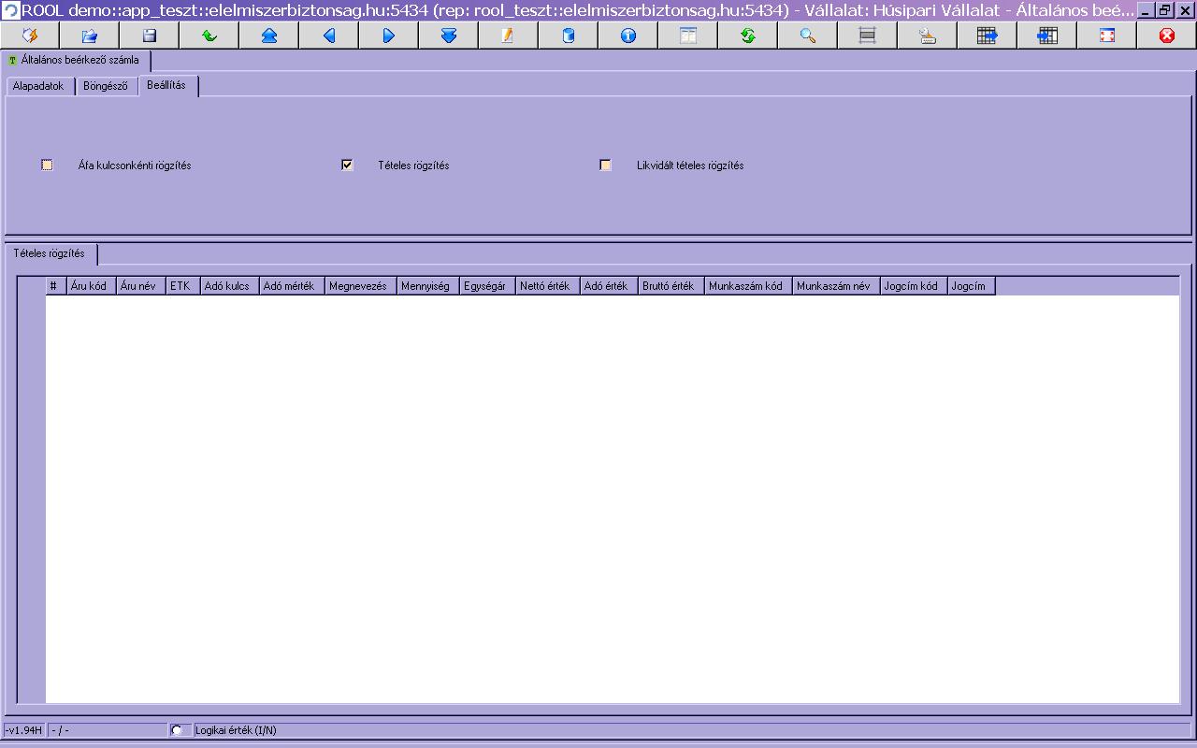This screenshot has width=1197, height=748.
Task: Click the green refresh arrows icon
Action: (x=748, y=36)
